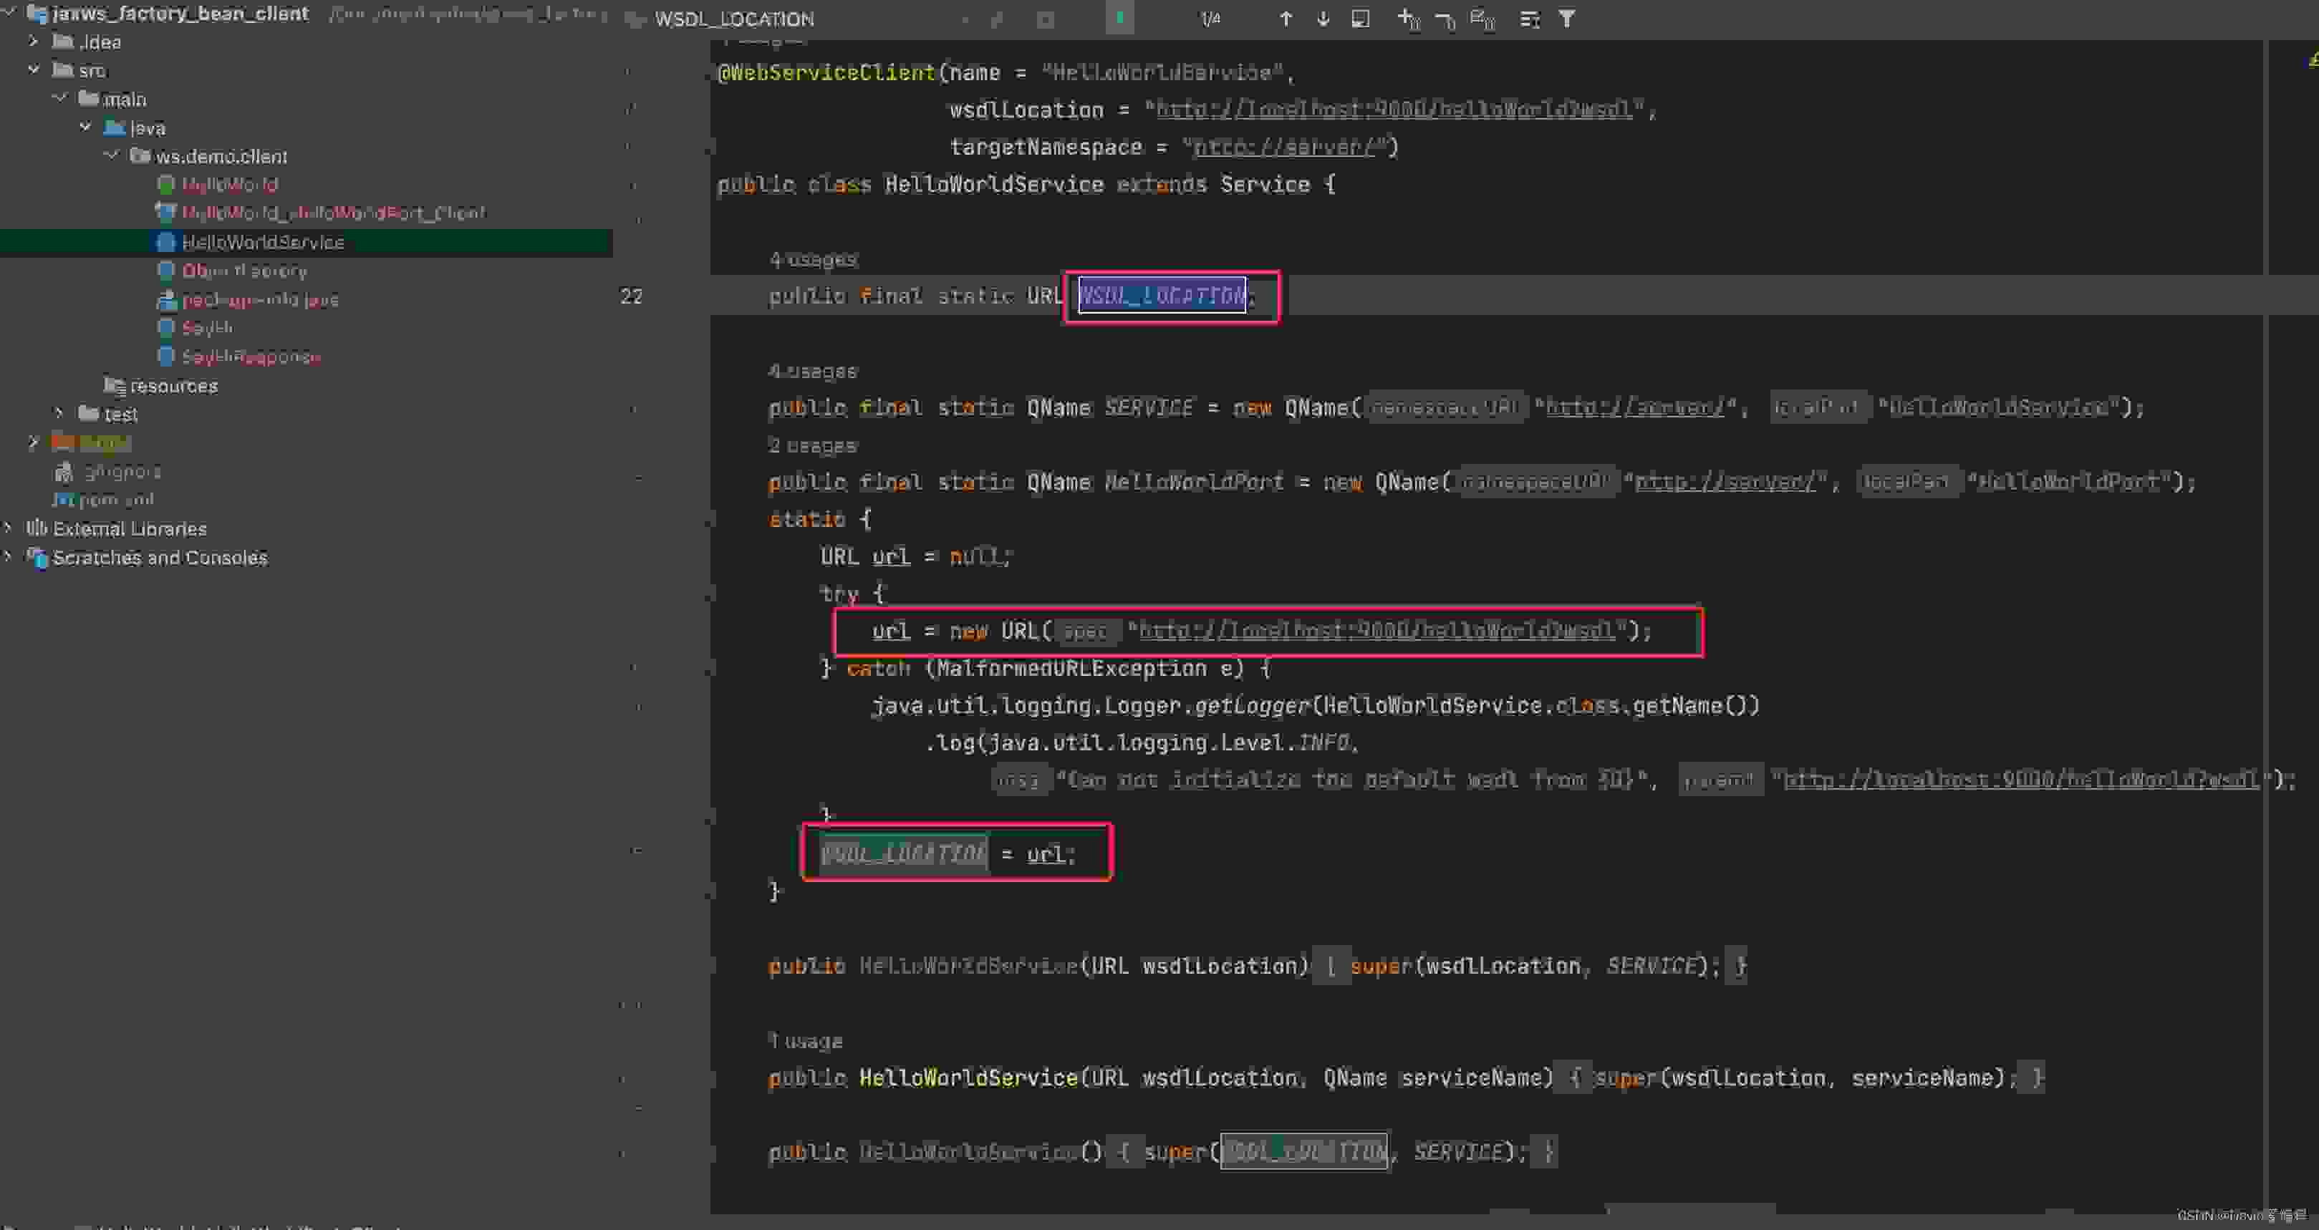The height and width of the screenshot is (1230, 2319).
Task: Click the selected WSDL_LOCATION field declaration
Action: coord(1162,295)
